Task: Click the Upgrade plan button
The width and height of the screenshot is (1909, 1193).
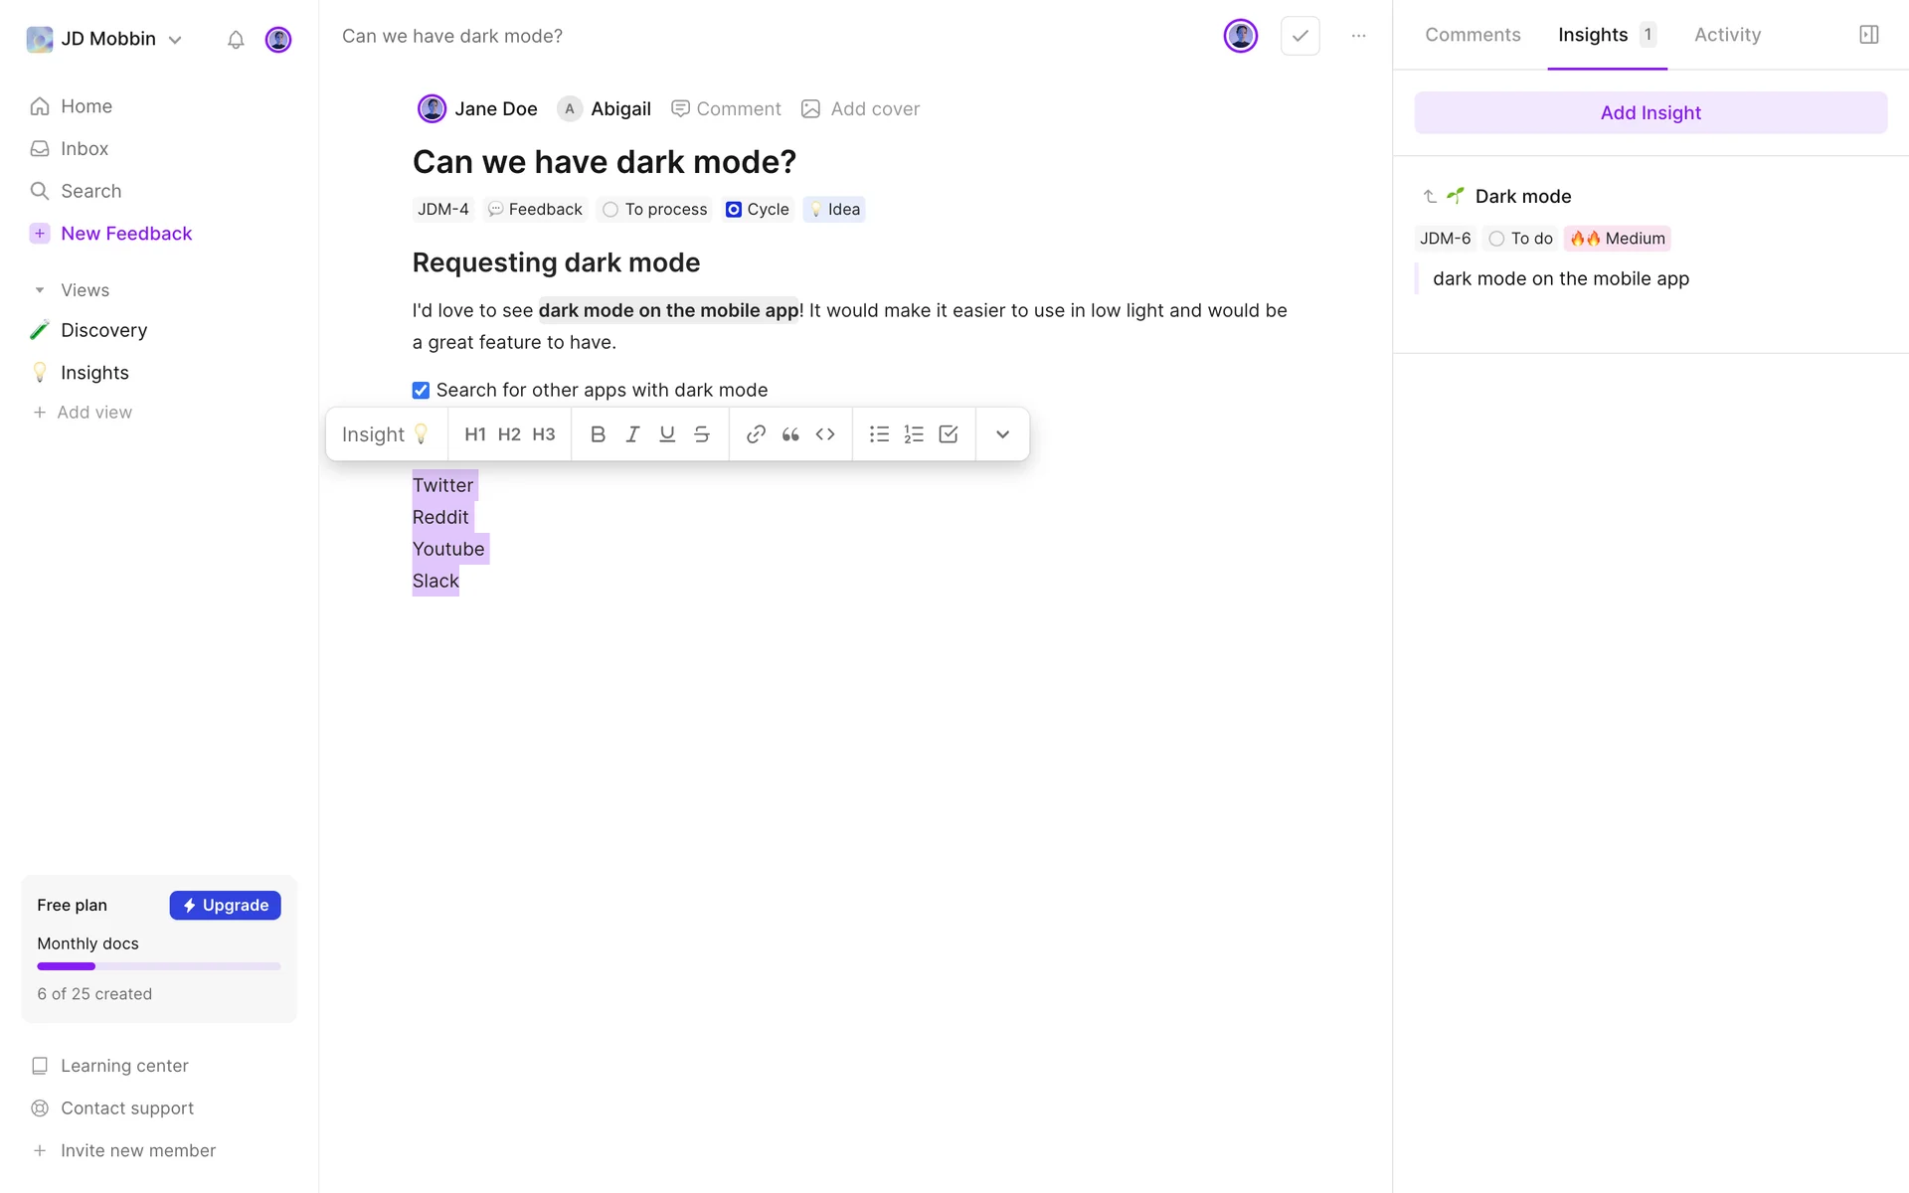Action: coord(225,905)
